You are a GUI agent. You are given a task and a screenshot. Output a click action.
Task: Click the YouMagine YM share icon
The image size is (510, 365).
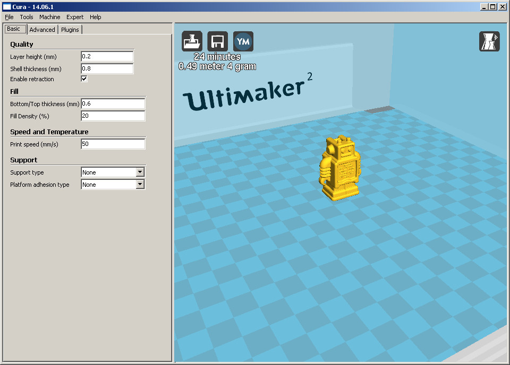tap(243, 41)
